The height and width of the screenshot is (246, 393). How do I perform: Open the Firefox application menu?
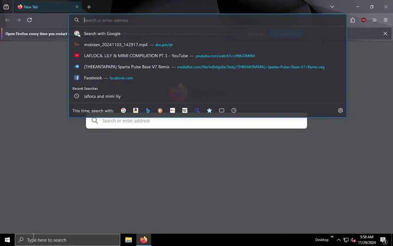386,20
